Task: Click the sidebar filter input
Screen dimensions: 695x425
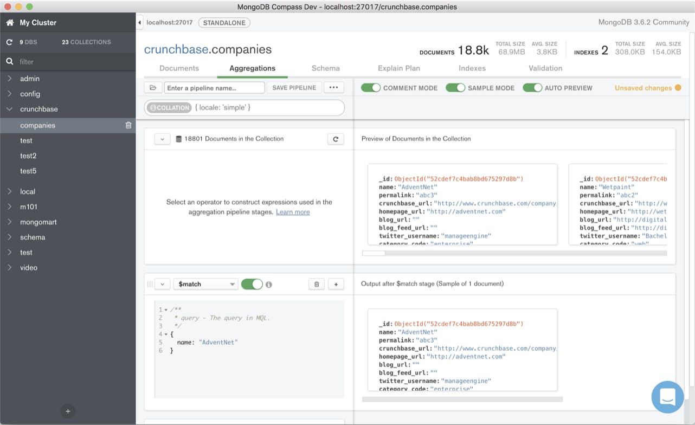Action: point(68,62)
